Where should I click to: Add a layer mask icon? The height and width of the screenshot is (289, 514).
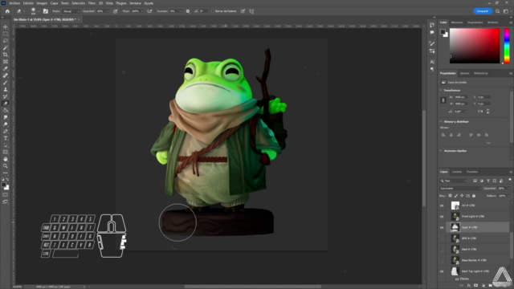point(475,286)
